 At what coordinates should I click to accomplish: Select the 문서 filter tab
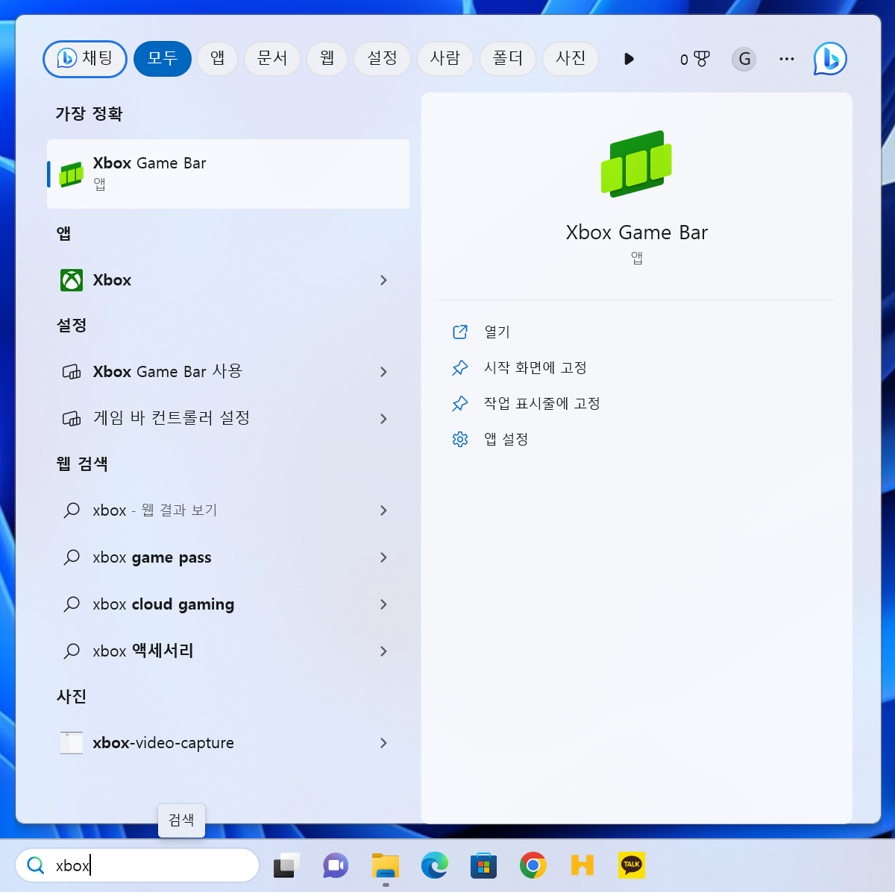click(x=272, y=59)
